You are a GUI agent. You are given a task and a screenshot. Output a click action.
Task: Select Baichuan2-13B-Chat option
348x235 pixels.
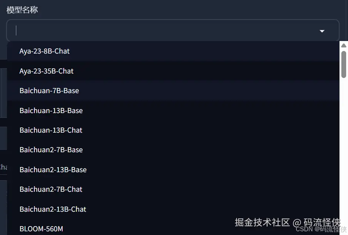pyautogui.click(x=53, y=209)
